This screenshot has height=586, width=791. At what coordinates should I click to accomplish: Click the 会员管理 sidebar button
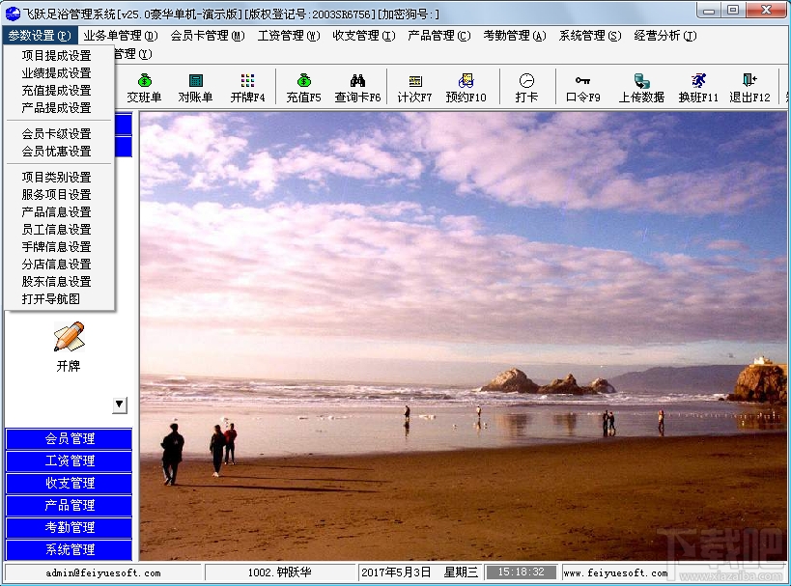[x=70, y=438]
